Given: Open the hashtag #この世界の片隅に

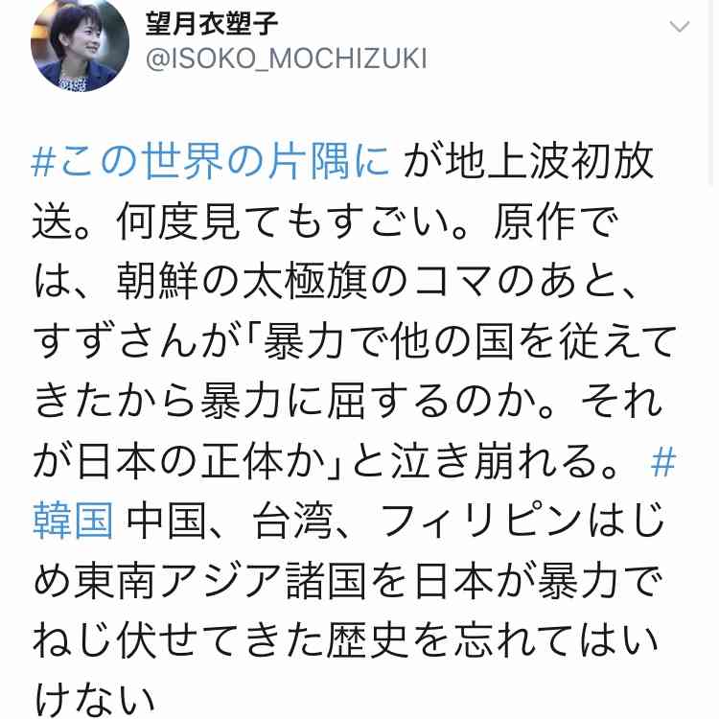Looking at the screenshot, I should tap(211, 161).
